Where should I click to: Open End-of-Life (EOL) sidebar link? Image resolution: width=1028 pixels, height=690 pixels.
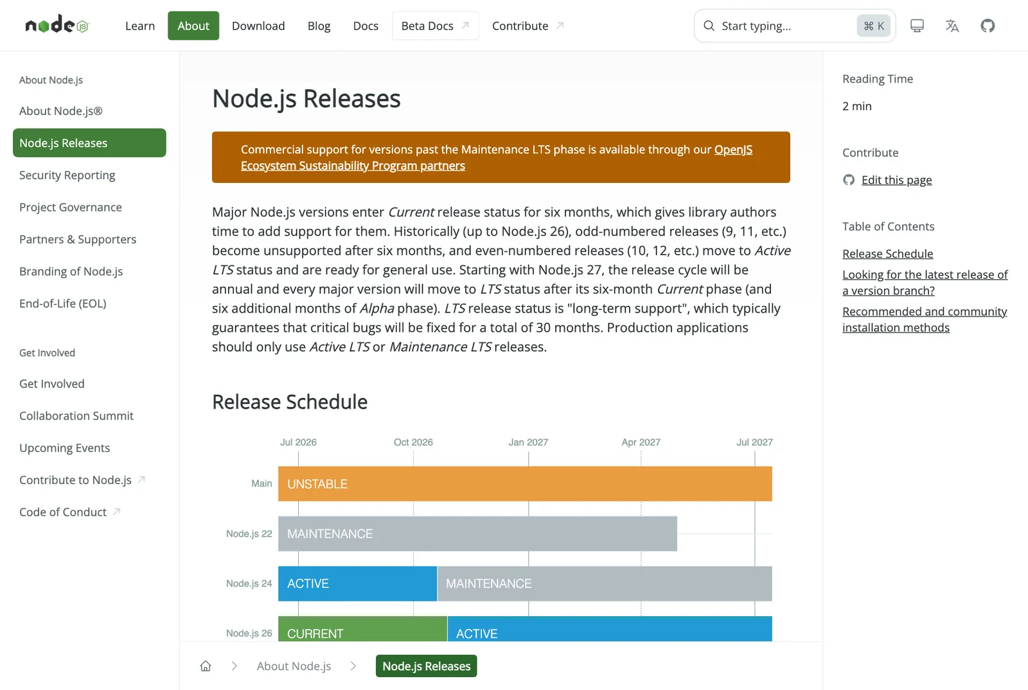click(x=63, y=303)
